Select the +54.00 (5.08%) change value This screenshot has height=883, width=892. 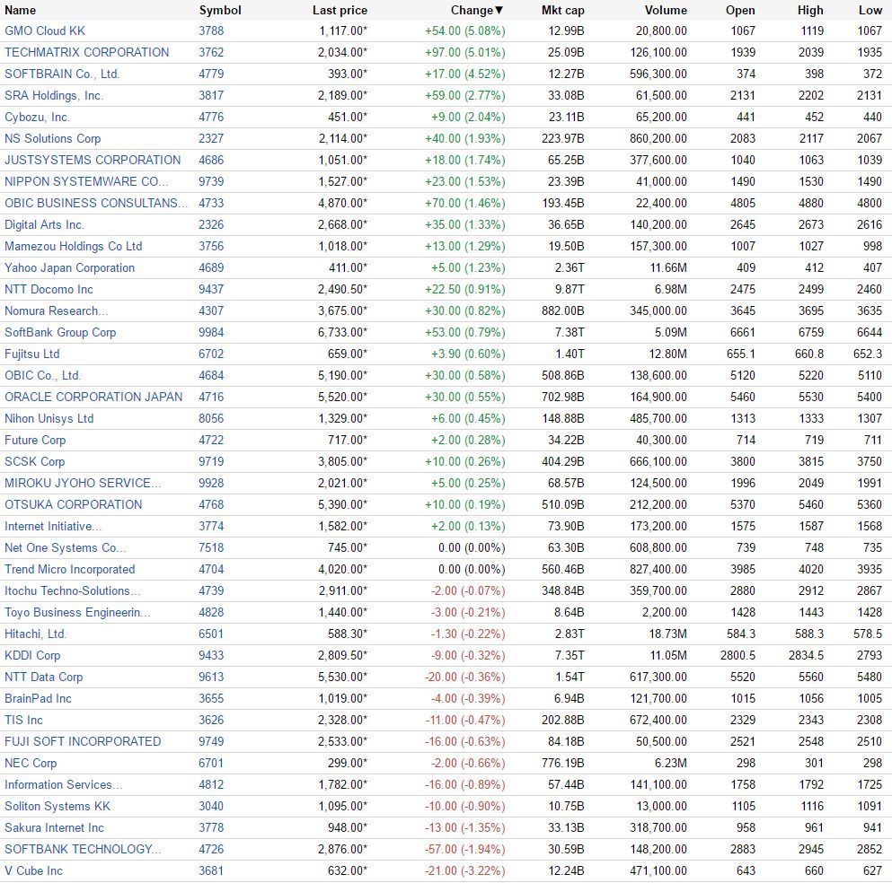[x=464, y=31]
